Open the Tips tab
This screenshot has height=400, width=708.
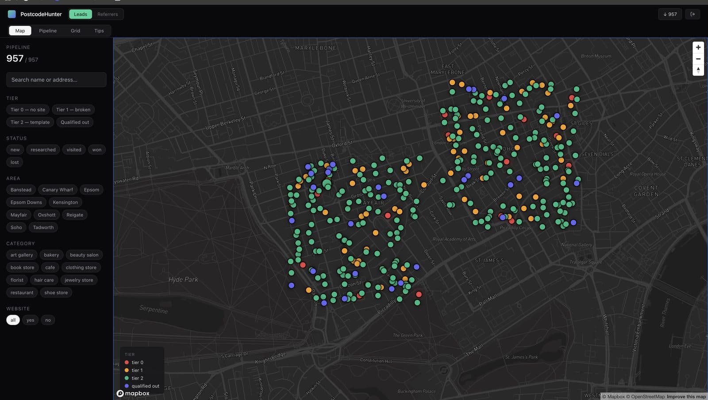(x=99, y=30)
